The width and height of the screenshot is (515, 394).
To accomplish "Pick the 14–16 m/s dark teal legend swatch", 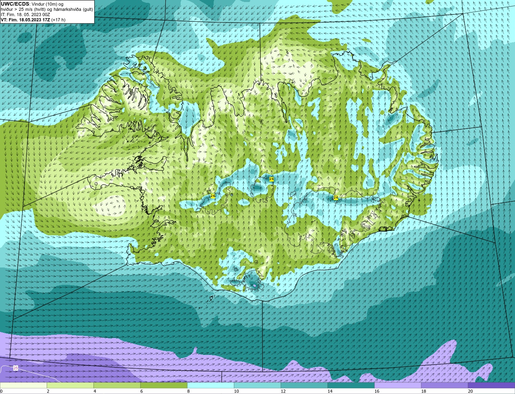I will point(351,386).
